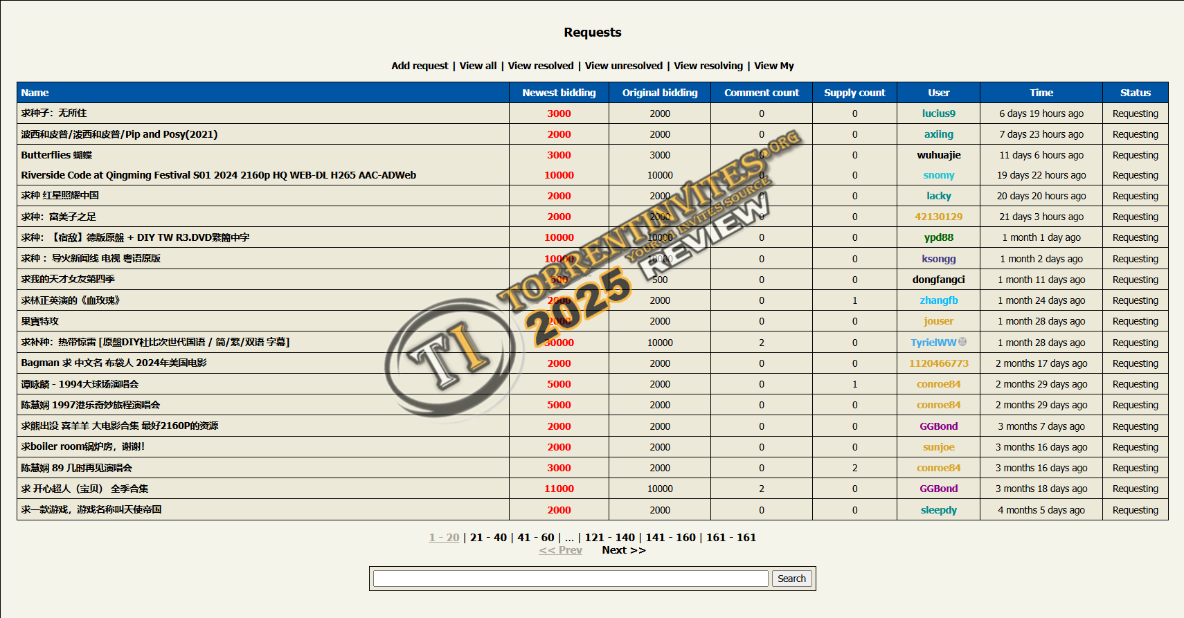
Task: Open request 求我的天才女友第四季
Action: (68, 279)
